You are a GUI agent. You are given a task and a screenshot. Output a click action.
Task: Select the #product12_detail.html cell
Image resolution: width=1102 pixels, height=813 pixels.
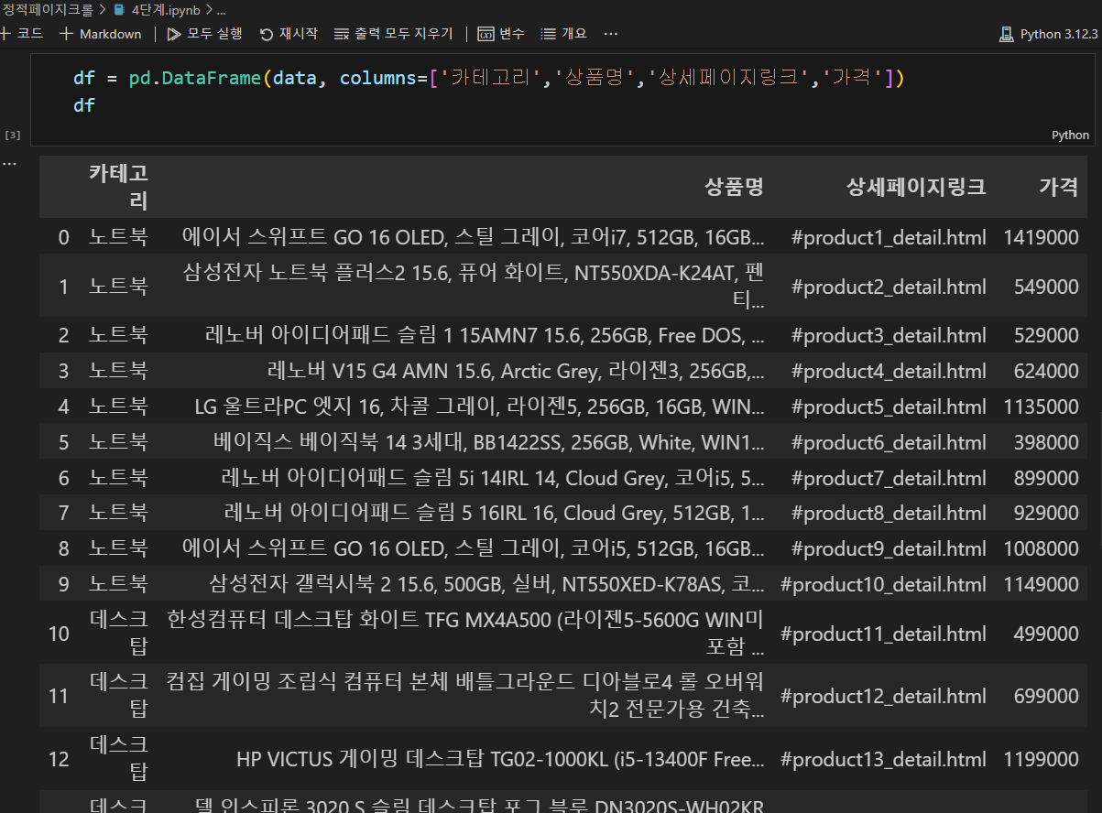click(x=883, y=697)
